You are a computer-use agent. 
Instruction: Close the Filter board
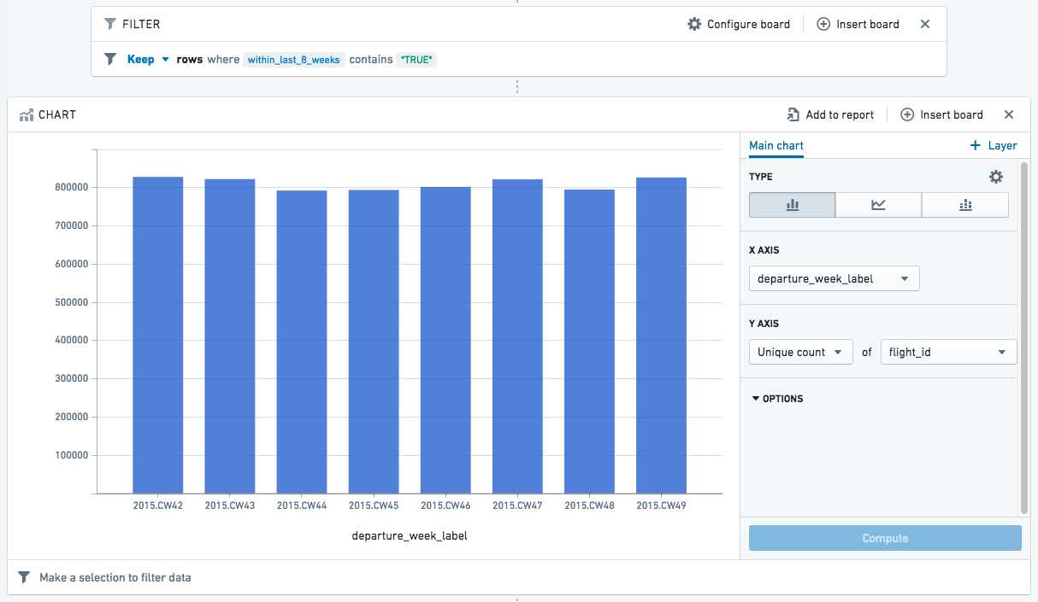click(925, 24)
